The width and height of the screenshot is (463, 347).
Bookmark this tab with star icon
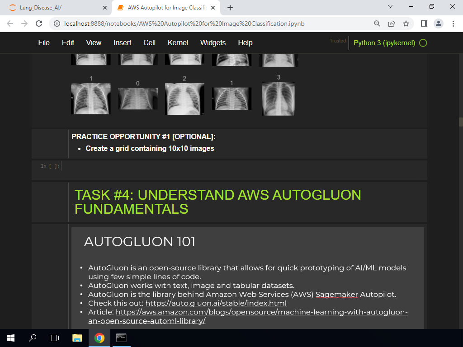[x=406, y=23]
